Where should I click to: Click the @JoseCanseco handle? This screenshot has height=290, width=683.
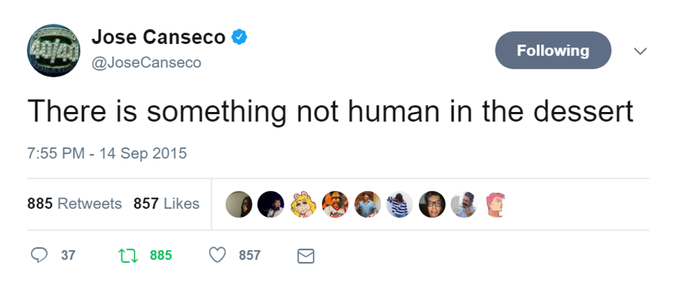pyautogui.click(x=146, y=63)
